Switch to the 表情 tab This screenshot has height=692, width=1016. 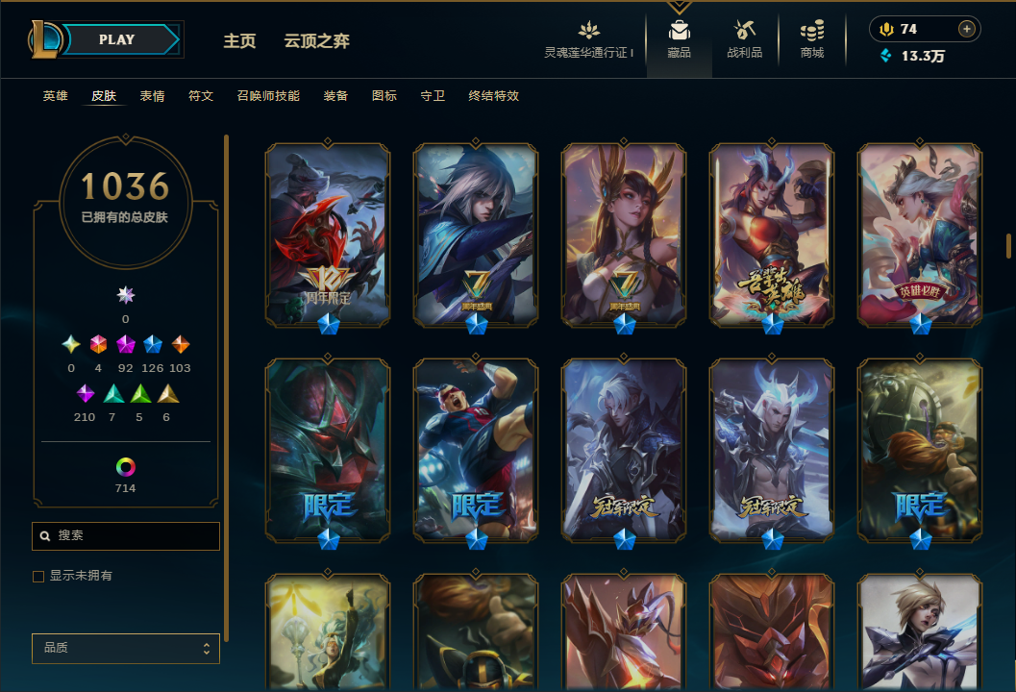(x=152, y=96)
